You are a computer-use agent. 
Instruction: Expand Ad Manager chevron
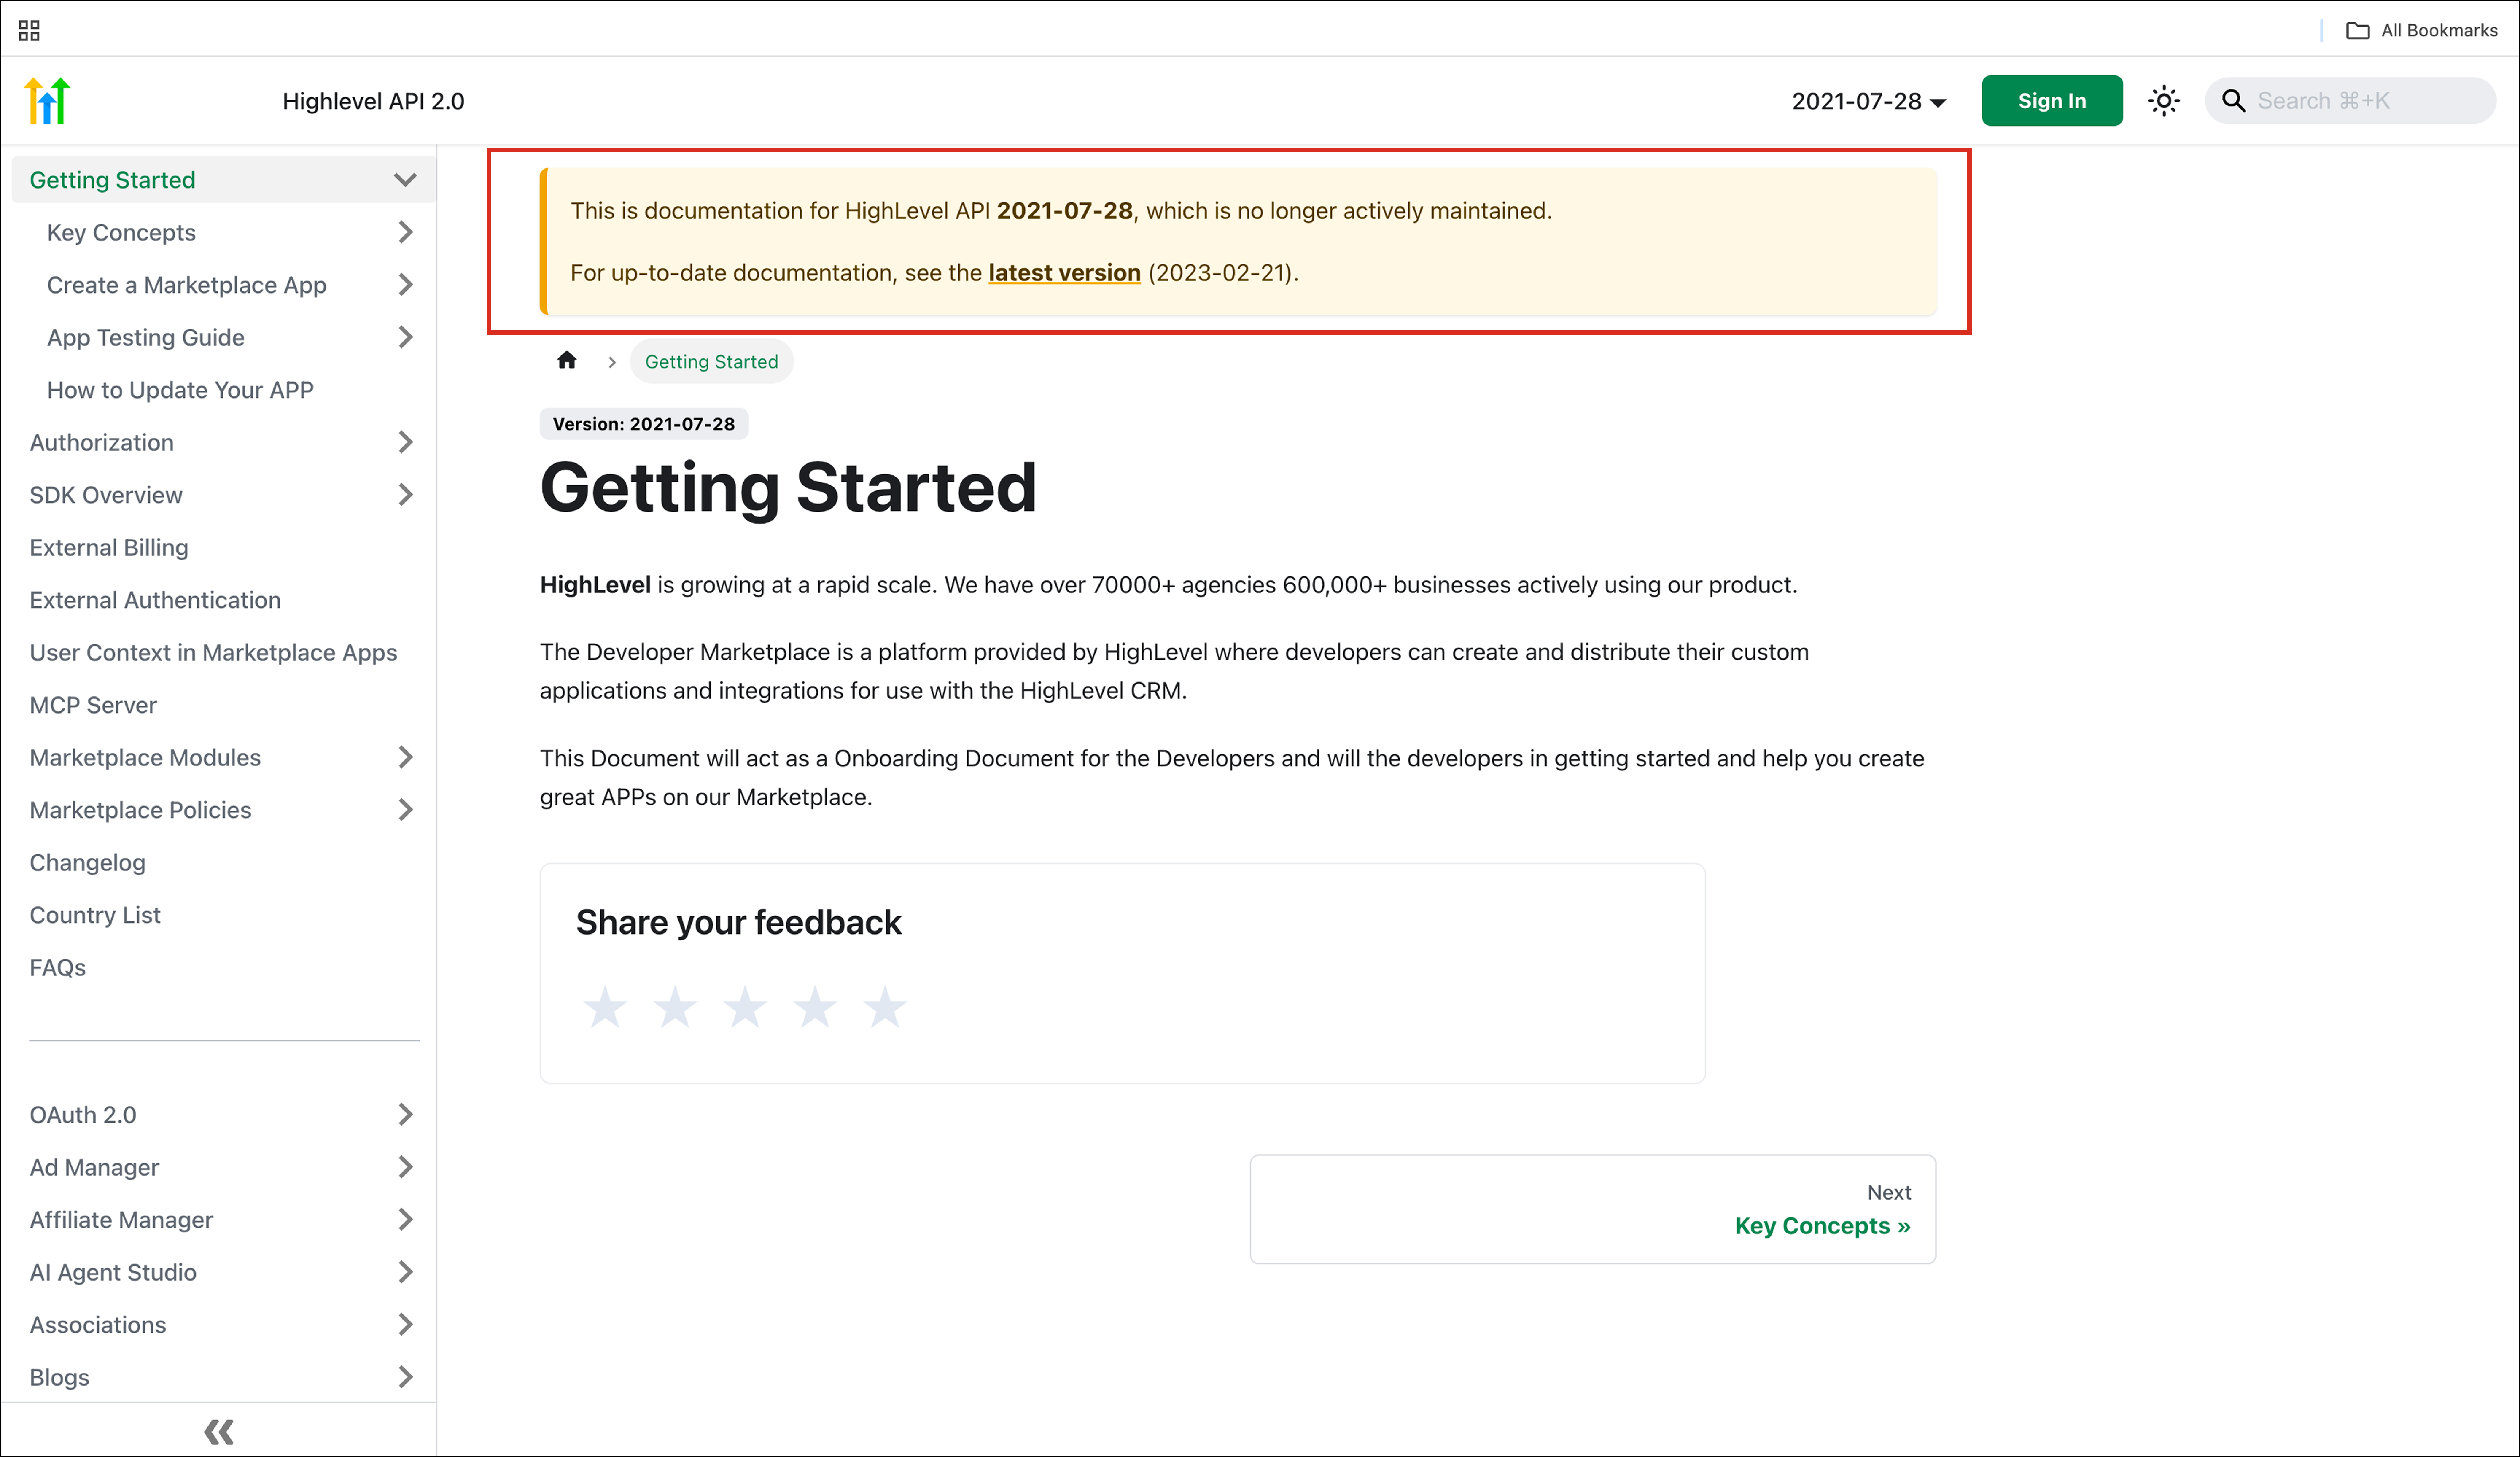(405, 1167)
